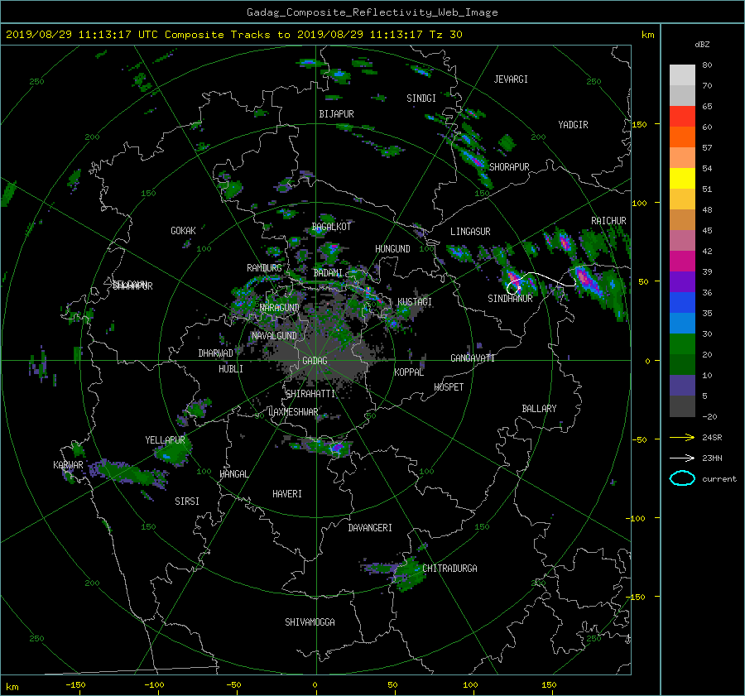Click the storm cell east of SINDHANUR track
Image resolution: width=745 pixels, height=696 pixels.
[589, 281]
